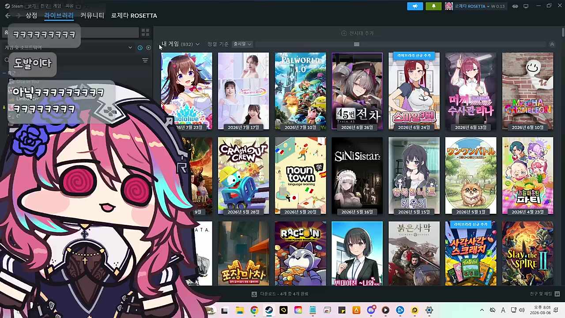The height and width of the screenshot is (318, 565).
Task: Open the Discord taskbar icon
Action: click(x=371, y=310)
